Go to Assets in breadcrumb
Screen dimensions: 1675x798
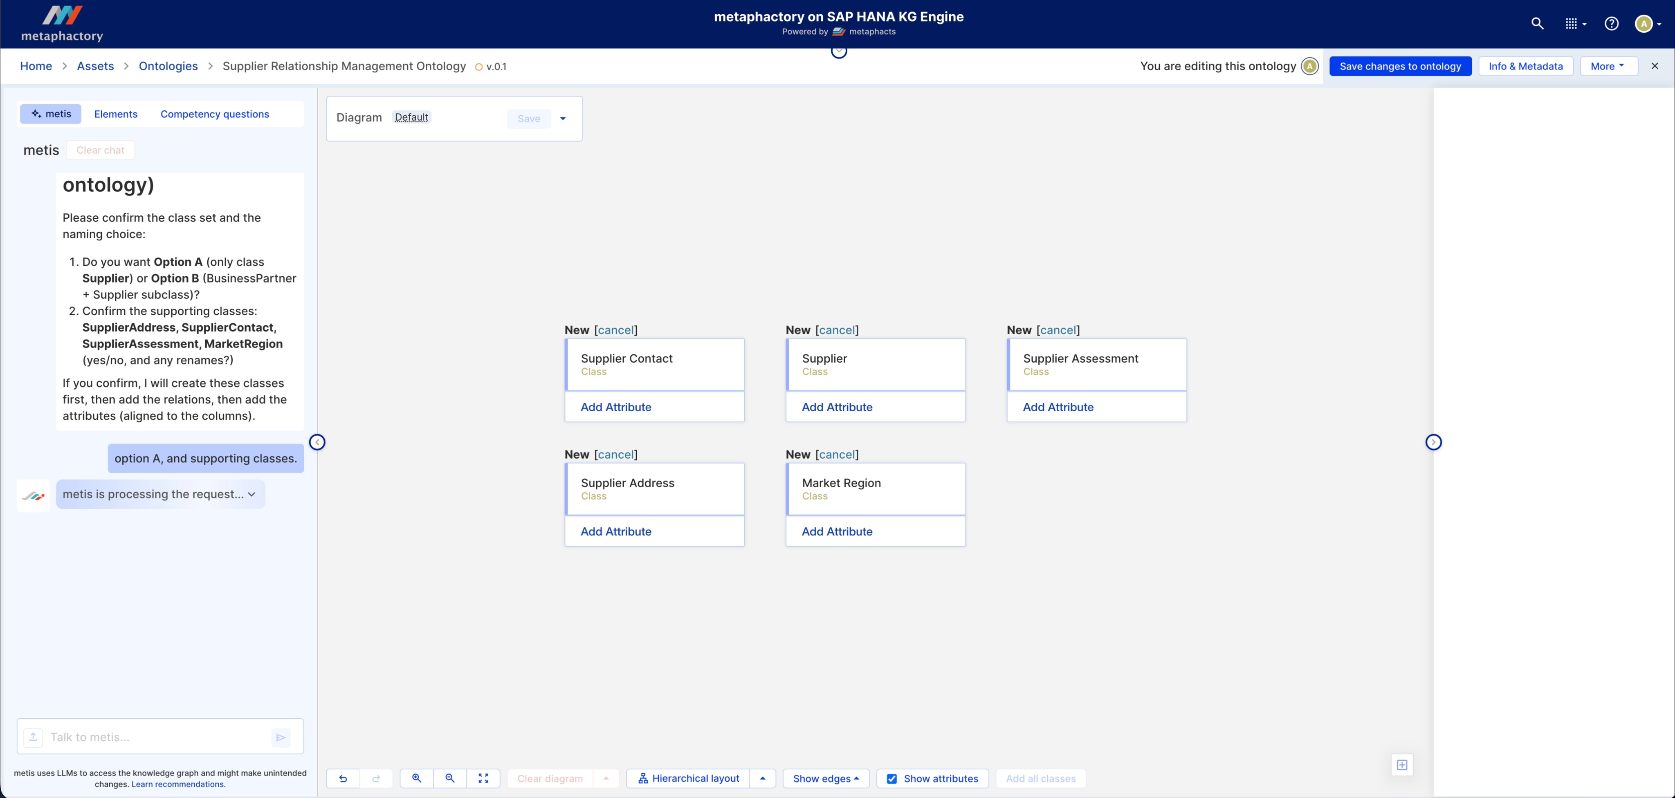[95, 66]
